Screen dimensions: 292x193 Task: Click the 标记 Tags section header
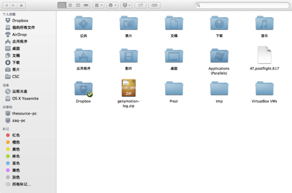click(x=6, y=129)
